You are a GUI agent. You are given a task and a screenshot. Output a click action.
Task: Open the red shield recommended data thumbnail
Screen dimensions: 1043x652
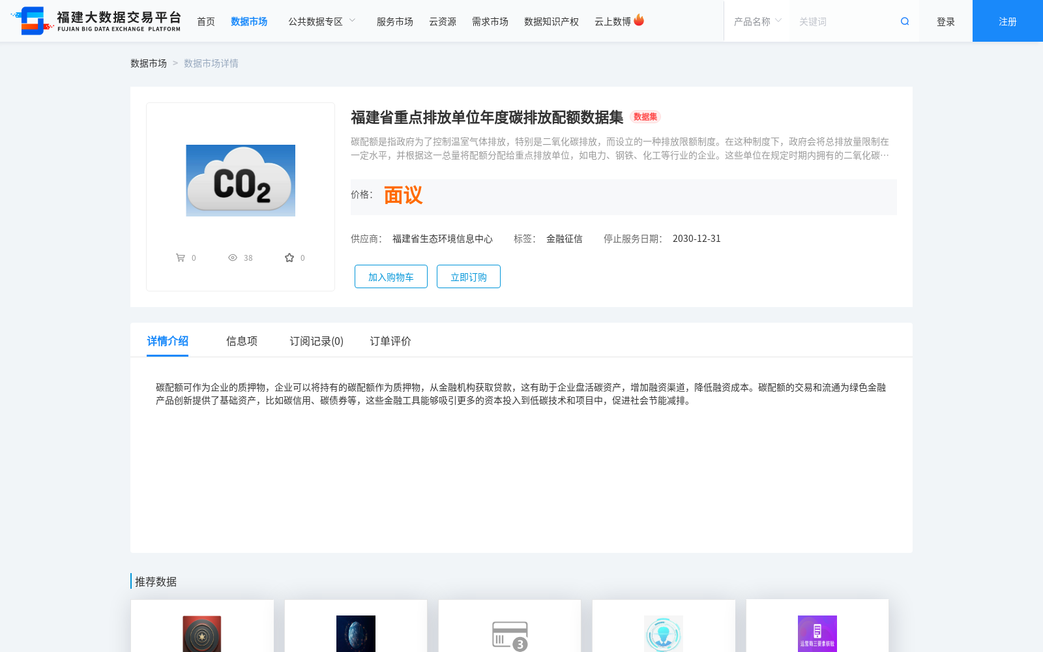pos(202,634)
